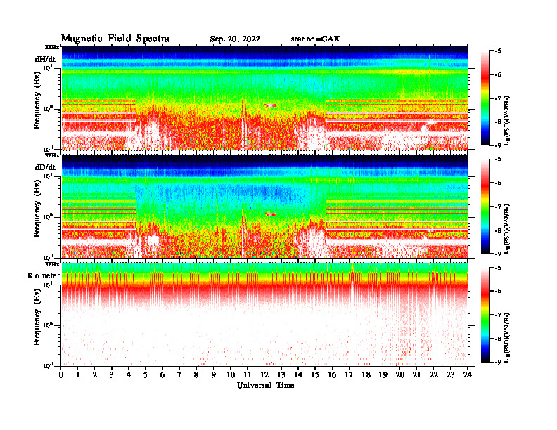Click the "station=GAK" label

coord(316,39)
